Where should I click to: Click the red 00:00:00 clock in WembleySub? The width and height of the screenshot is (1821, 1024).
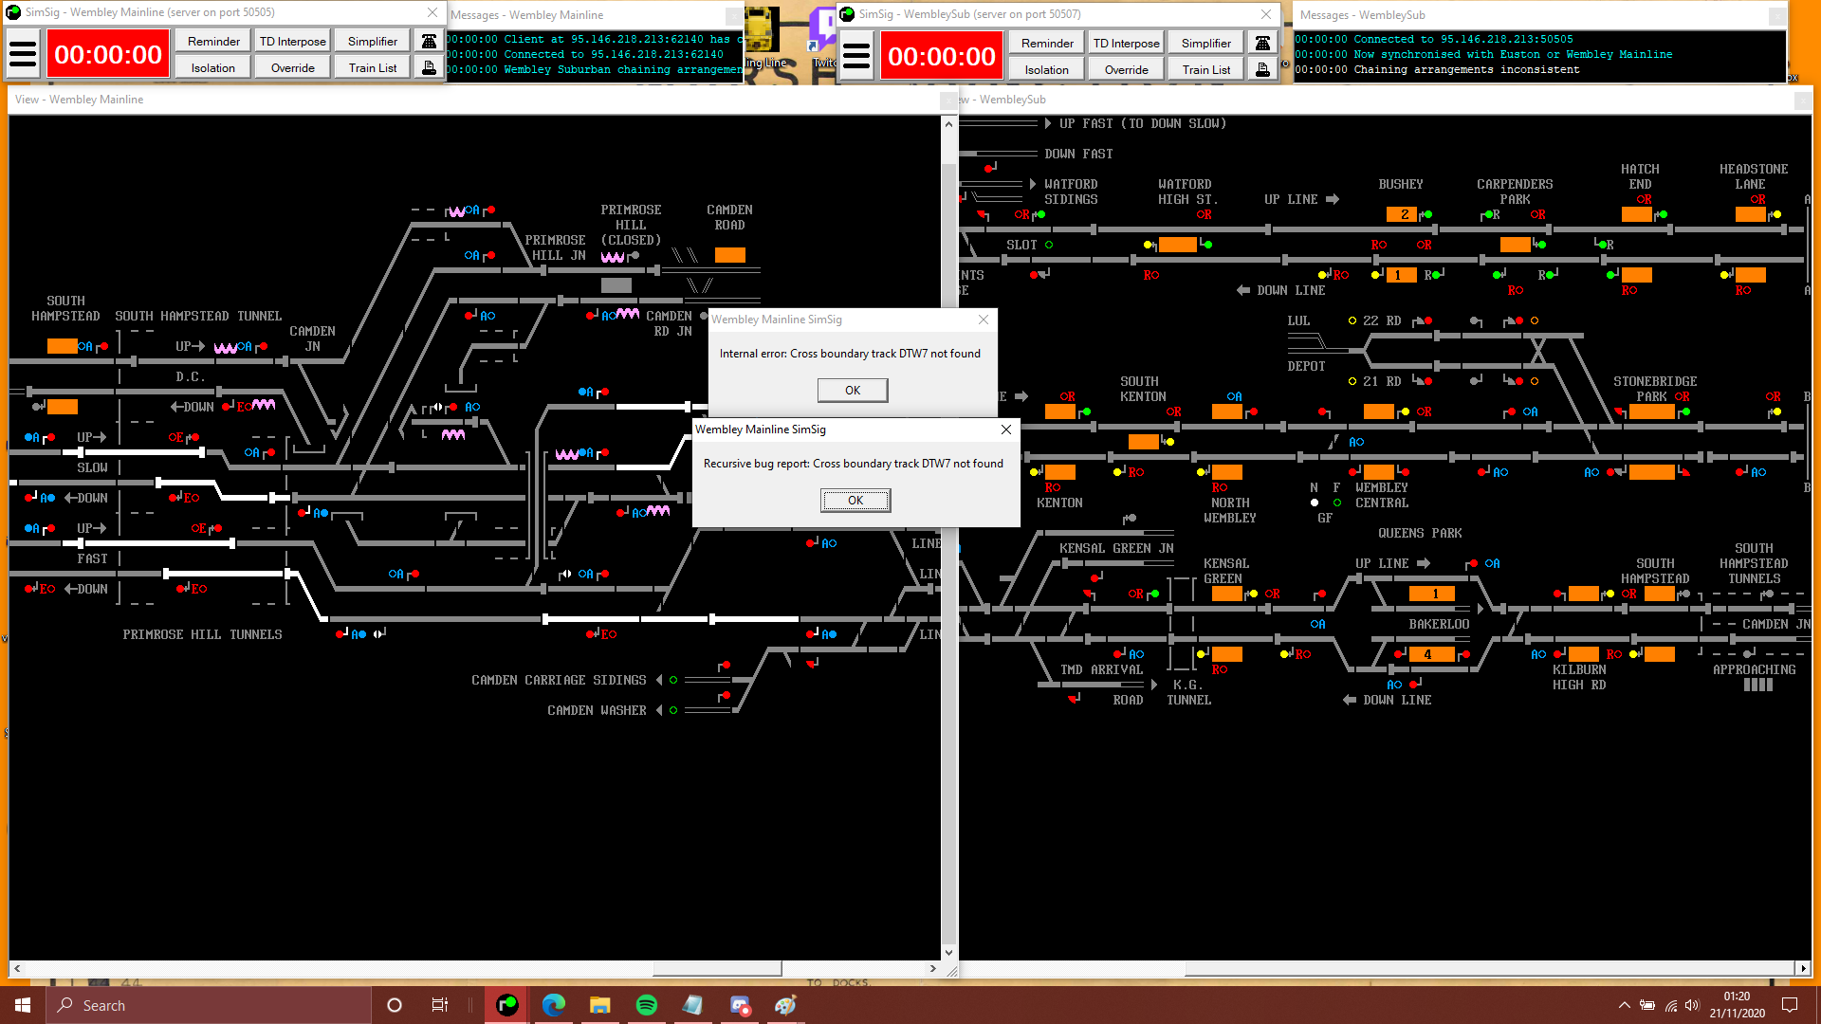click(x=942, y=56)
